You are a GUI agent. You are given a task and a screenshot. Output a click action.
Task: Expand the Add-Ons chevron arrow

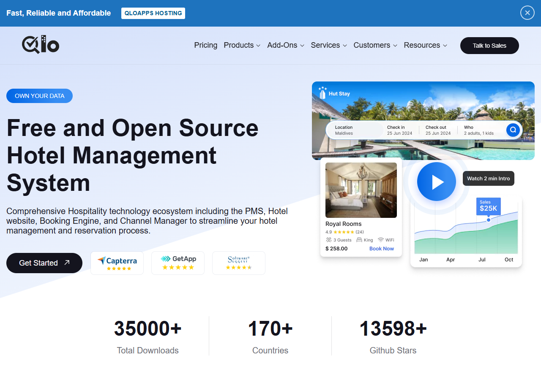pyautogui.click(x=302, y=46)
